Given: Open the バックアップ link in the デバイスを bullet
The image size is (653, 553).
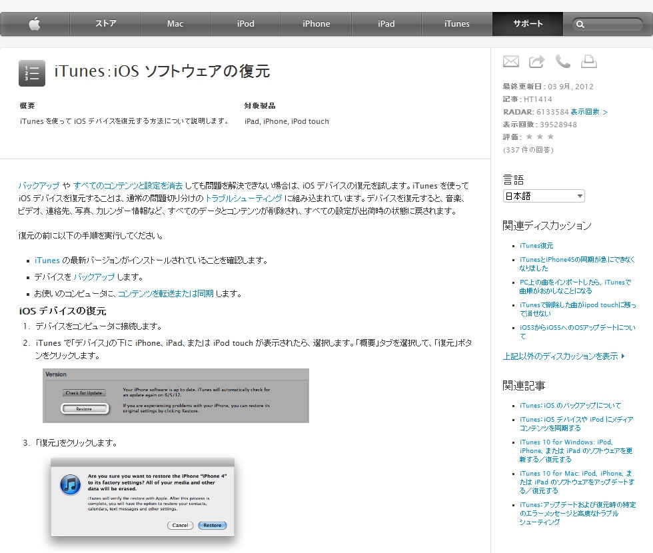Looking at the screenshot, I should (94, 277).
